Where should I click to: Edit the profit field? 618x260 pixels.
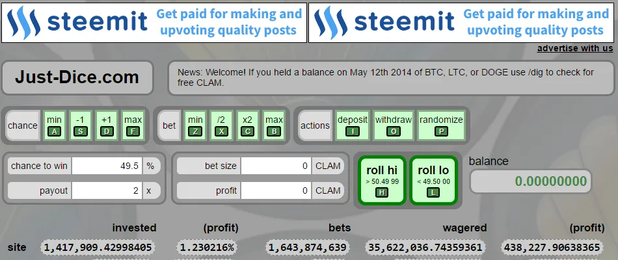(276, 190)
